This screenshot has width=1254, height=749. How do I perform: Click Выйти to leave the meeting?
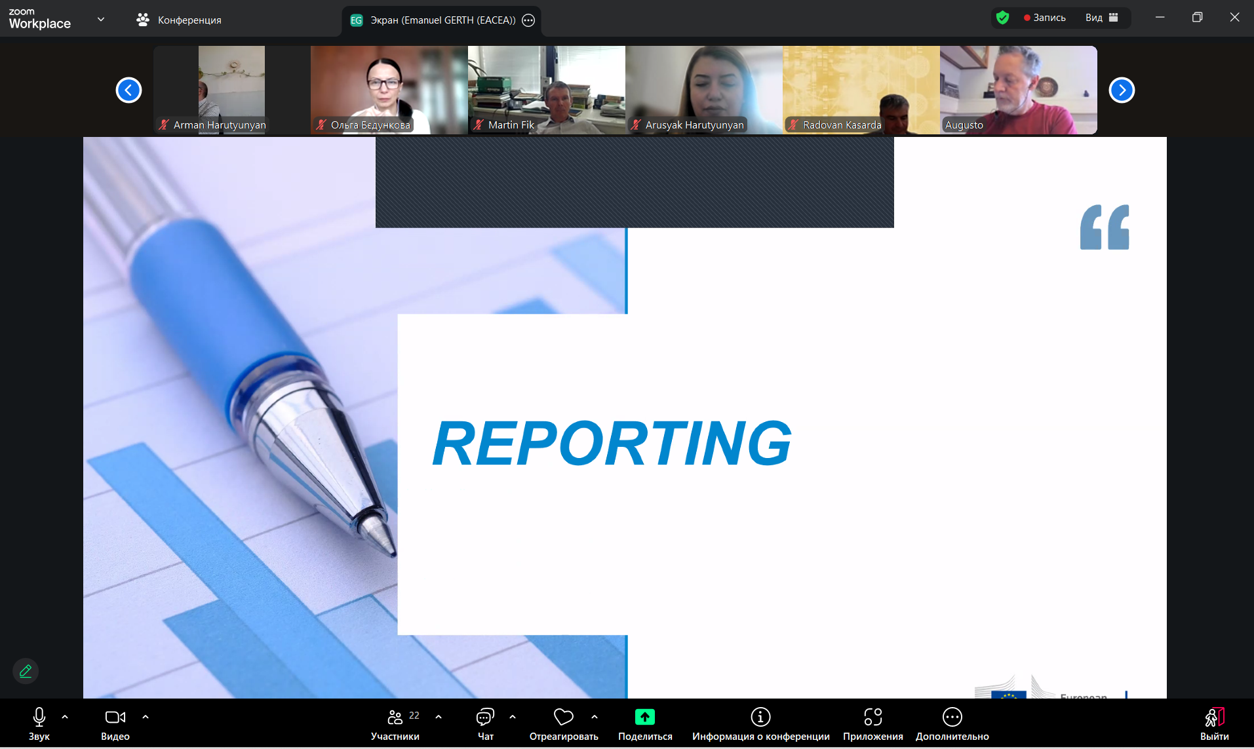[x=1214, y=724]
